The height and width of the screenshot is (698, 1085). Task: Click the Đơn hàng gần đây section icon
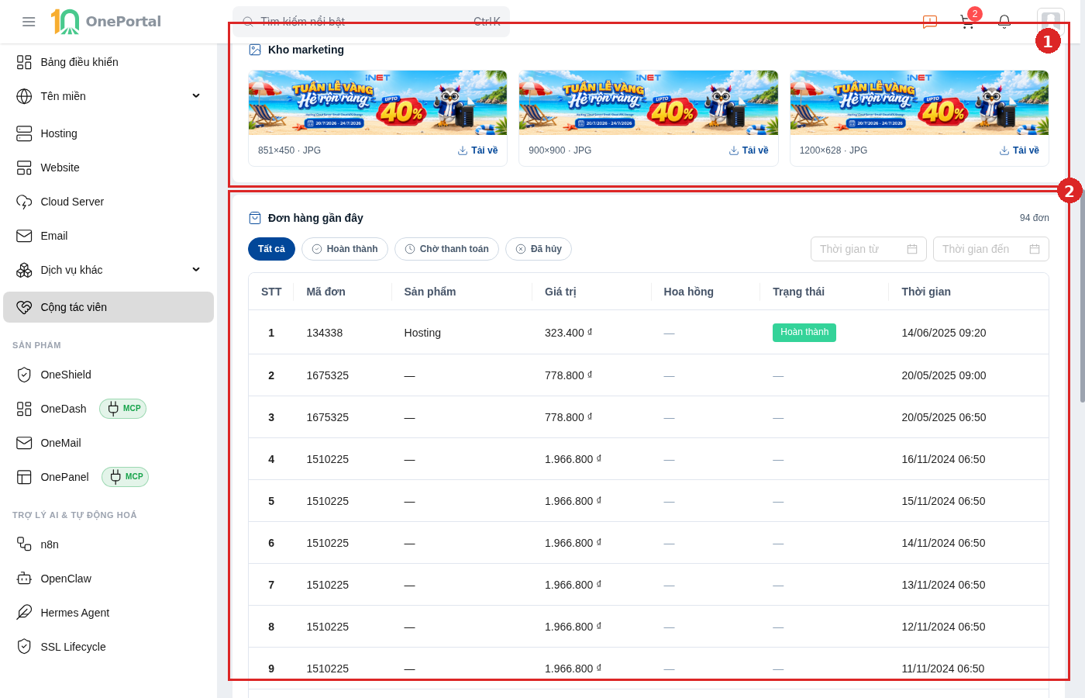click(255, 218)
